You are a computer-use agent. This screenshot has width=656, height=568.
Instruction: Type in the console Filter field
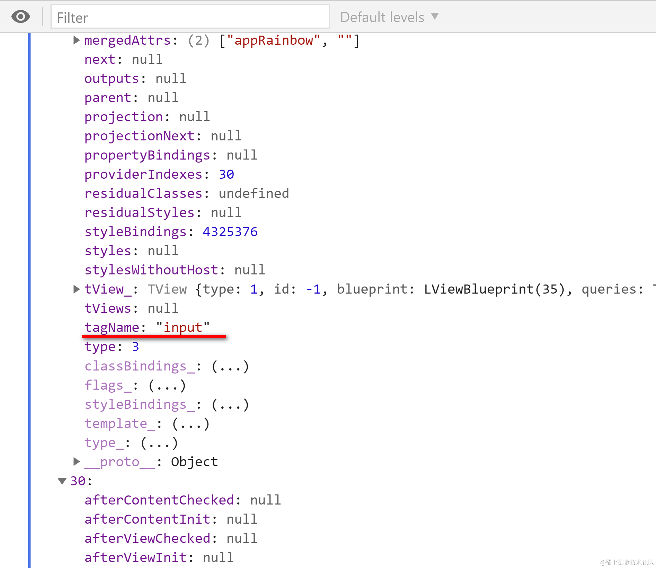[190, 17]
